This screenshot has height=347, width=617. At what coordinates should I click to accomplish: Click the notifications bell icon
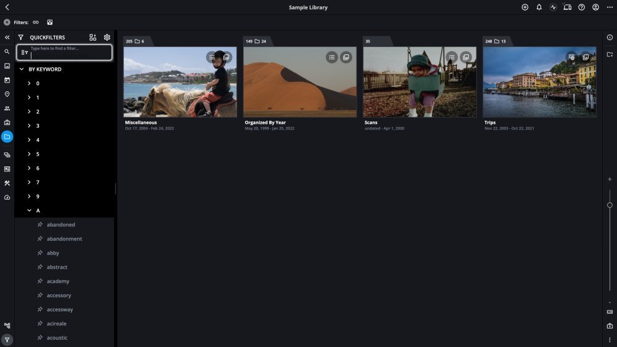[539, 7]
